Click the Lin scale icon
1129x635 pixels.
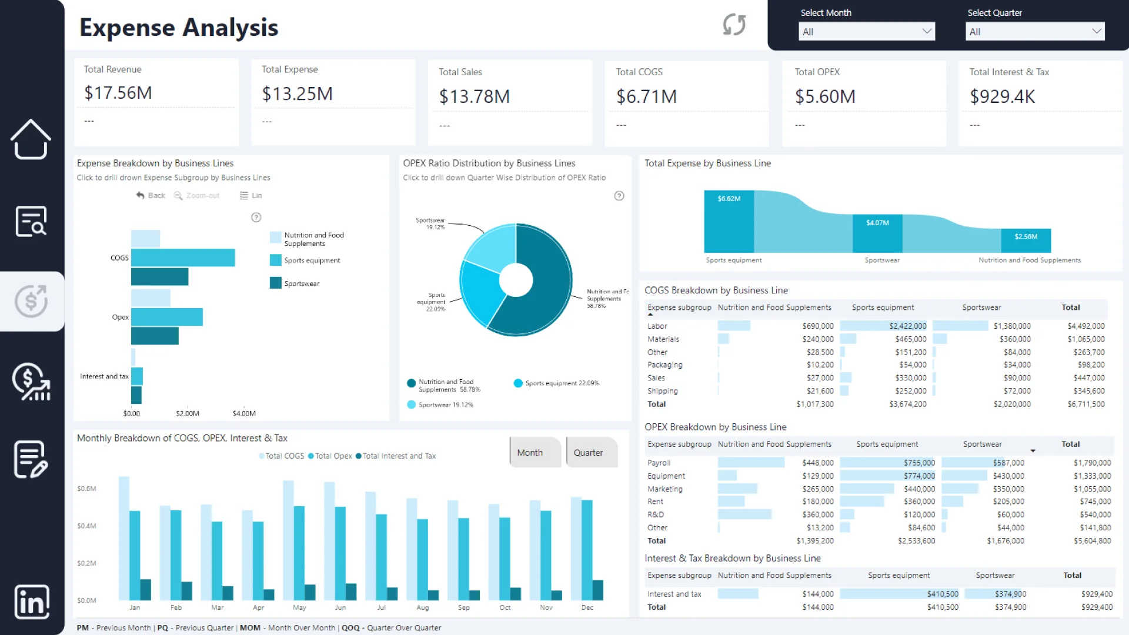pyautogui.click(x=244, y=195)
